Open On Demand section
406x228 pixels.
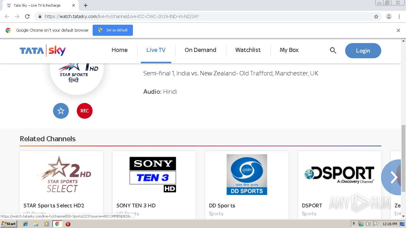click(200, 50)
